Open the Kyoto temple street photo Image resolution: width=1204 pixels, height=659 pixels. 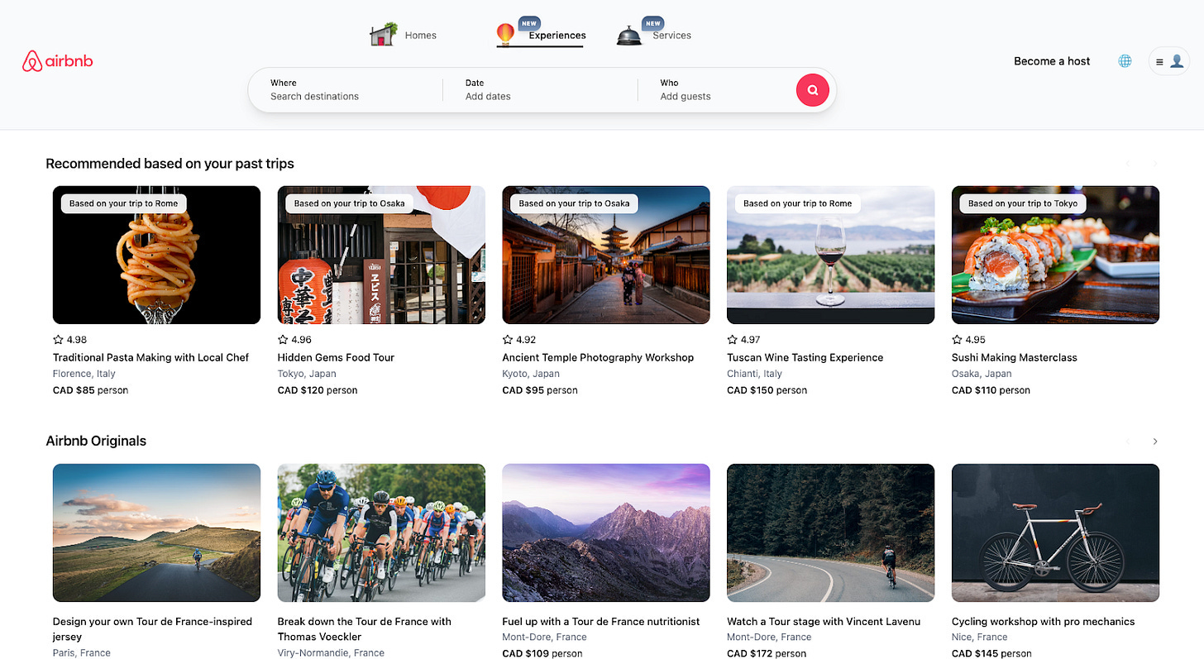point(606,255)
